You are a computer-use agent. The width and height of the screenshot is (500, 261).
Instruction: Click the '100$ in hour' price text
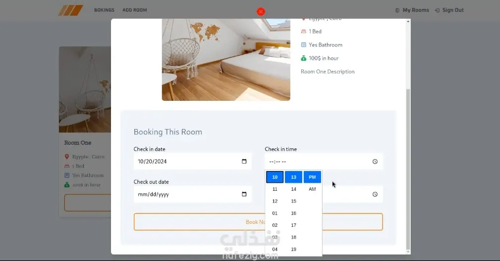point(324,58)
